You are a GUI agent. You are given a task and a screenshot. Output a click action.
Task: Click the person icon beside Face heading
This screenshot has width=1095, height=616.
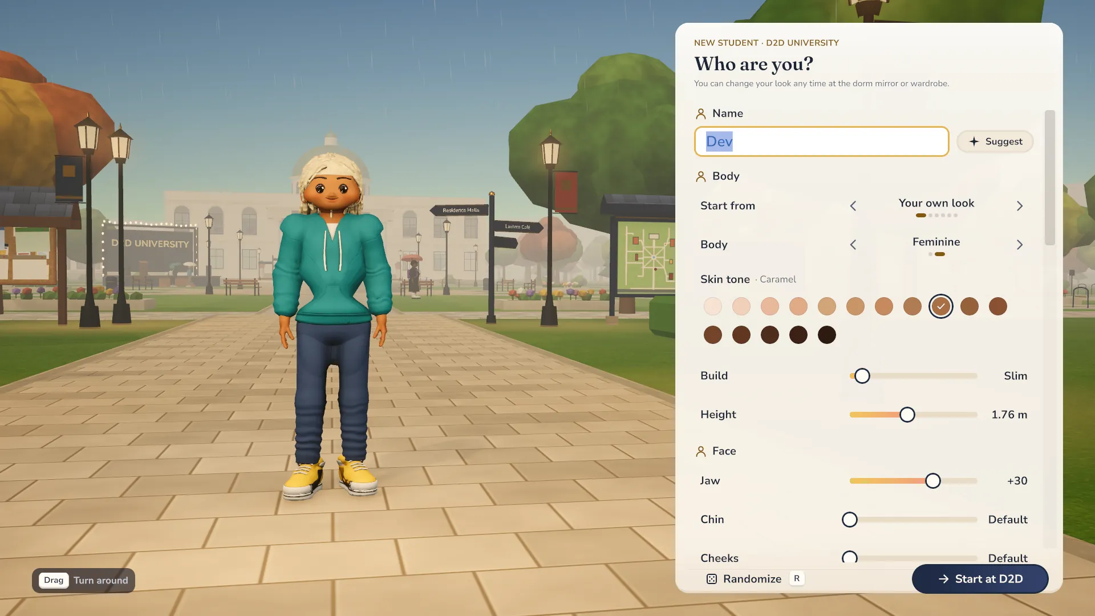(x=701, y=451)
